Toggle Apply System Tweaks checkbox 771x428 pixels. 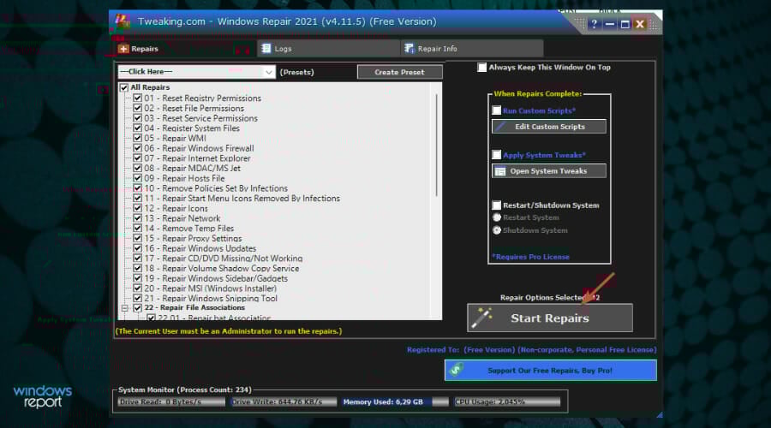click(x=497, y=155)
